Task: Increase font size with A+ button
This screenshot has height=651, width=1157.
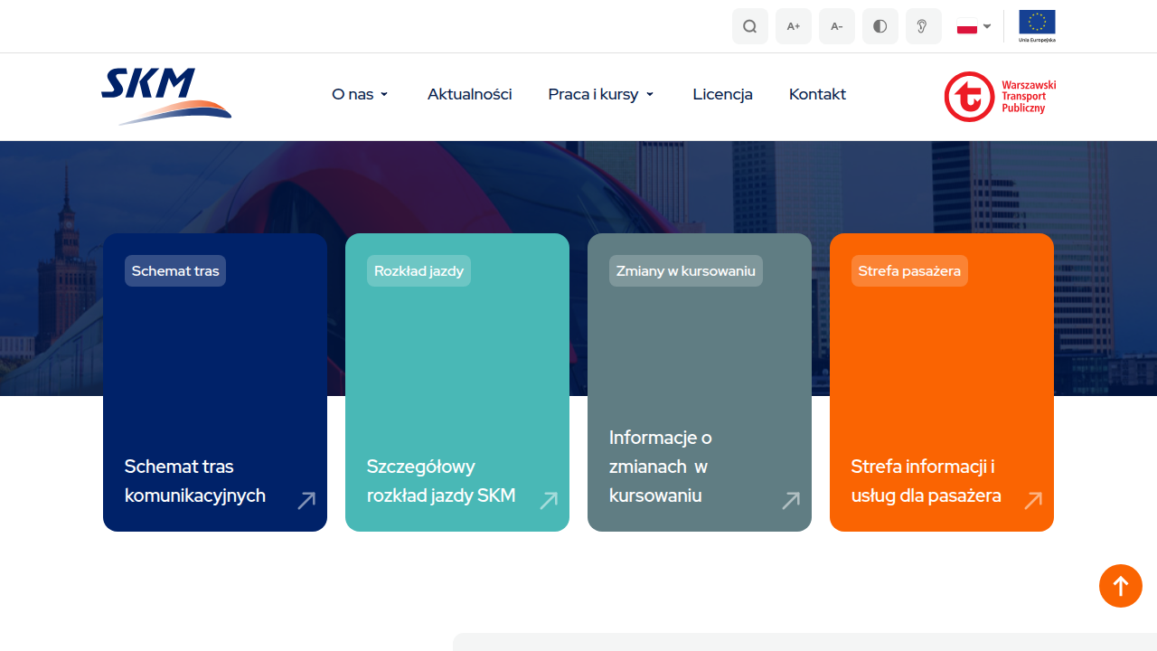Action: pos(793,26)
